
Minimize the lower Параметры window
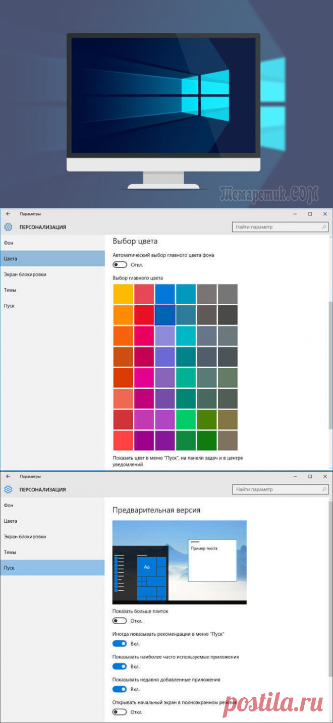coord(296,476)
